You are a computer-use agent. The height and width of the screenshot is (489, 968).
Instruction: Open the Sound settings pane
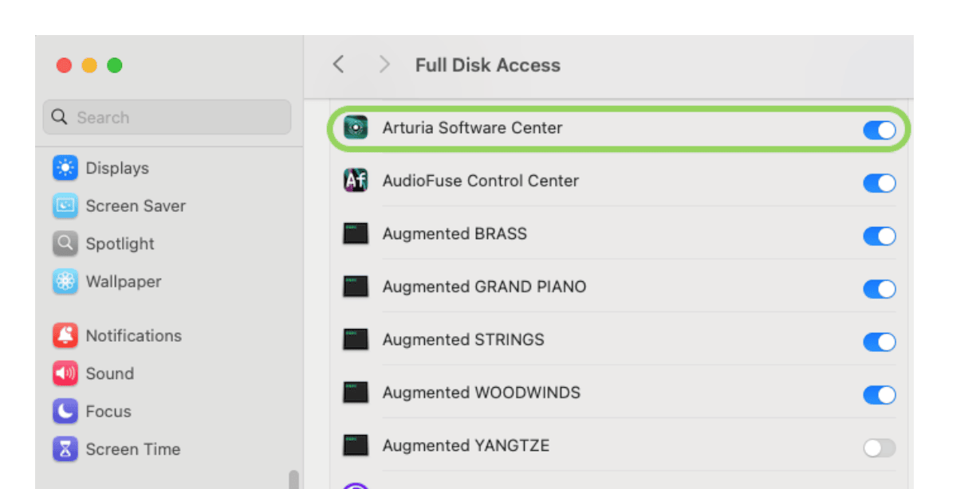(x=109, y=374)
